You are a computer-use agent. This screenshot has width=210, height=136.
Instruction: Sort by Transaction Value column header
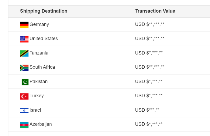pyautogui.click(x=155, y=11)
